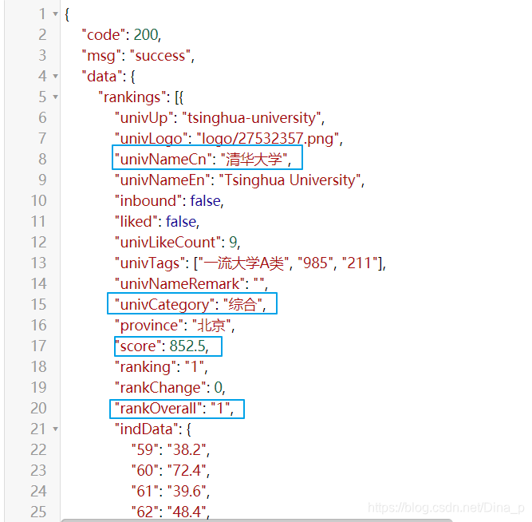
Task: Collapse the "rankings" array fold arrow on line 5
Action: click(x=55, y=97)
